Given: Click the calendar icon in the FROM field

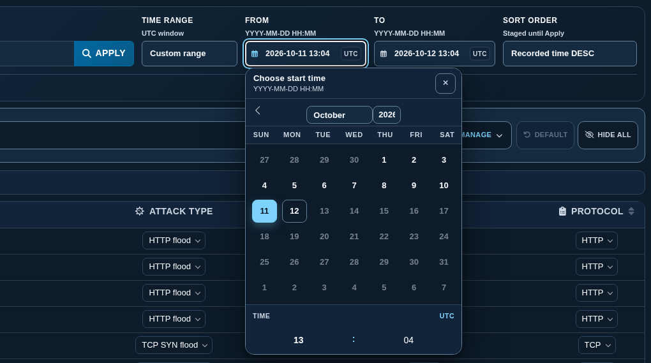Looking at the screenshot, I should 255,54.
